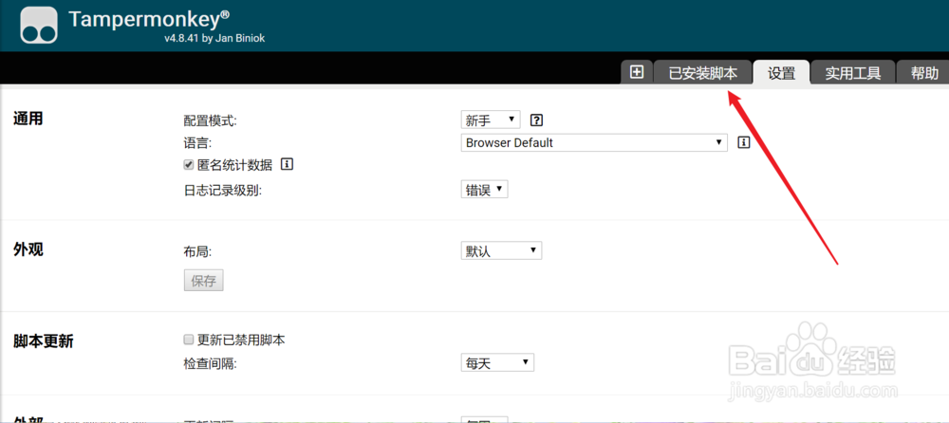
Task: Click the 保存 button under 外观
Action: (203, 281)
